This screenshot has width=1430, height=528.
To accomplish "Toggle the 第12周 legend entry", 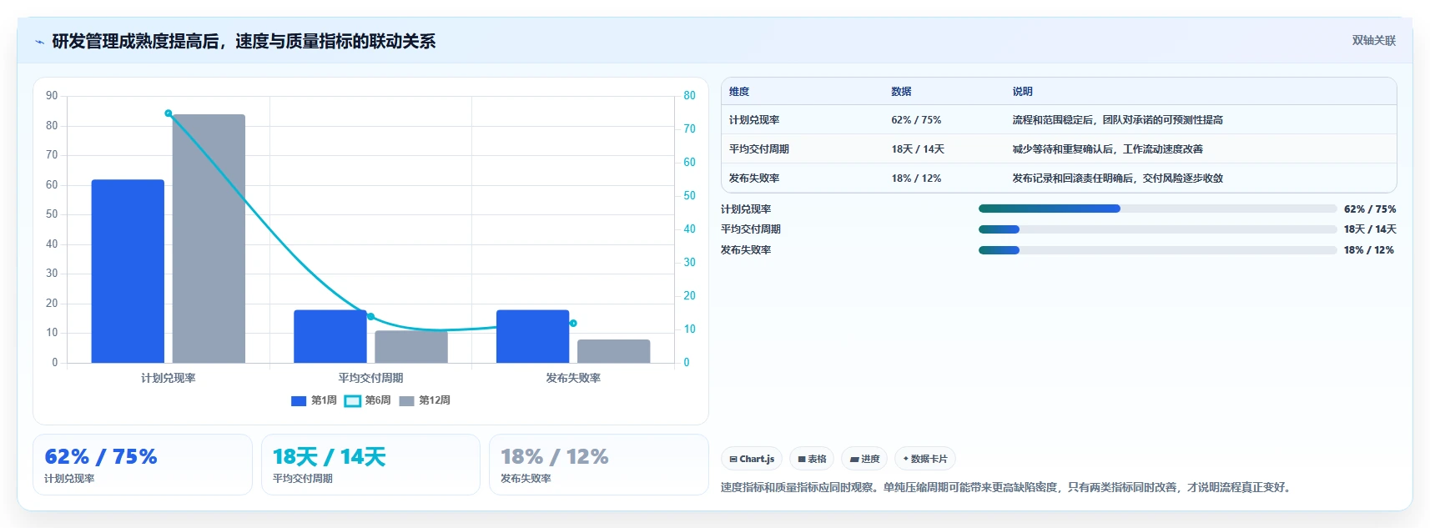I will [425, 400].
